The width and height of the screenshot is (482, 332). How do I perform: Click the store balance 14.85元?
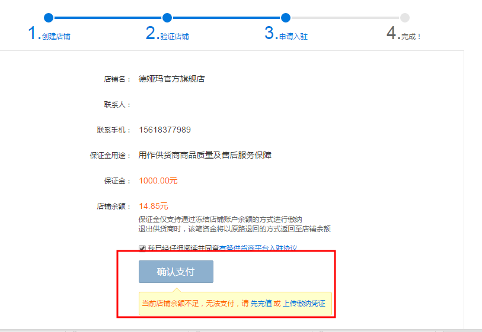click(154, 206)
